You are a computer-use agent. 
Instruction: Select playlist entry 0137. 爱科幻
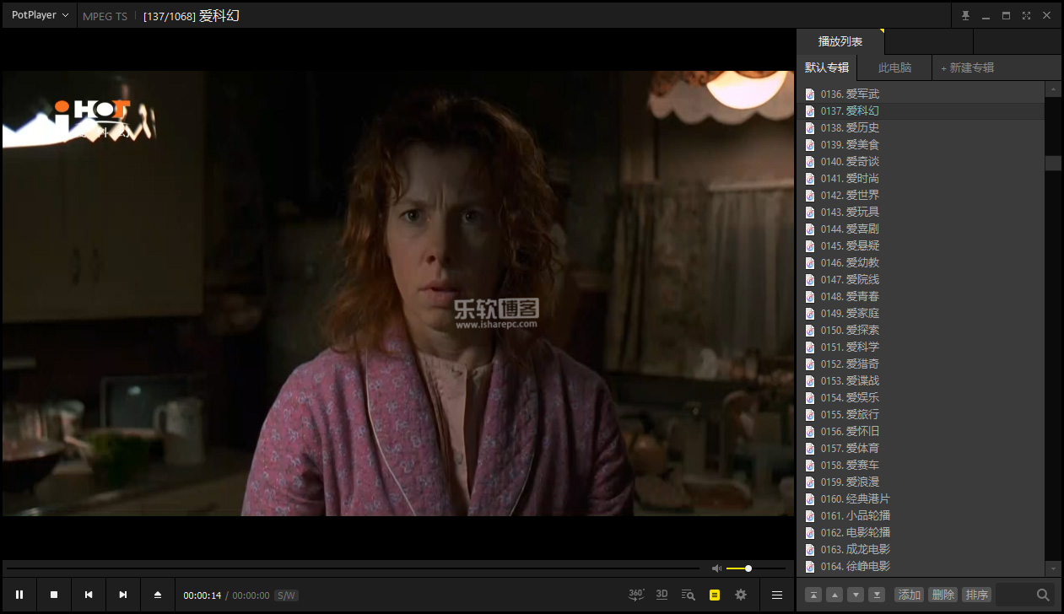point(921,110)
